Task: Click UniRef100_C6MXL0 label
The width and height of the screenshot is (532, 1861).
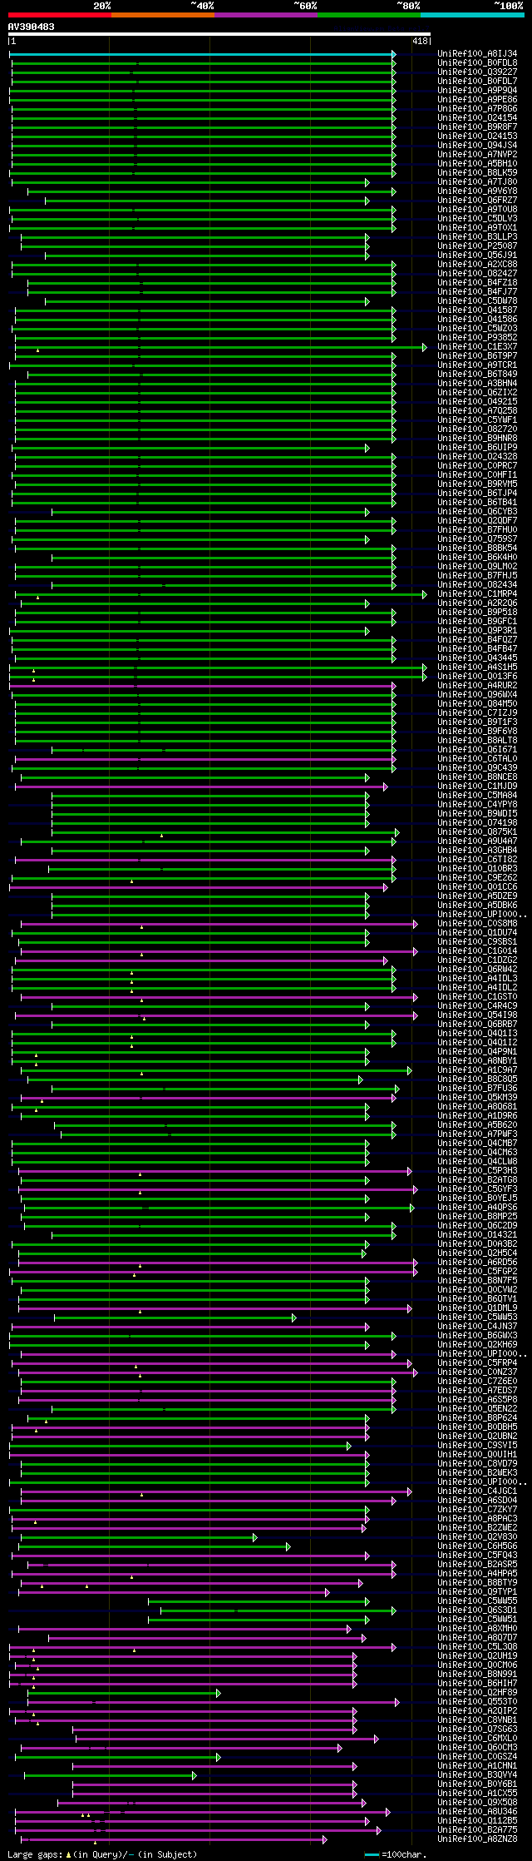Action: (x=477, y=1738)
